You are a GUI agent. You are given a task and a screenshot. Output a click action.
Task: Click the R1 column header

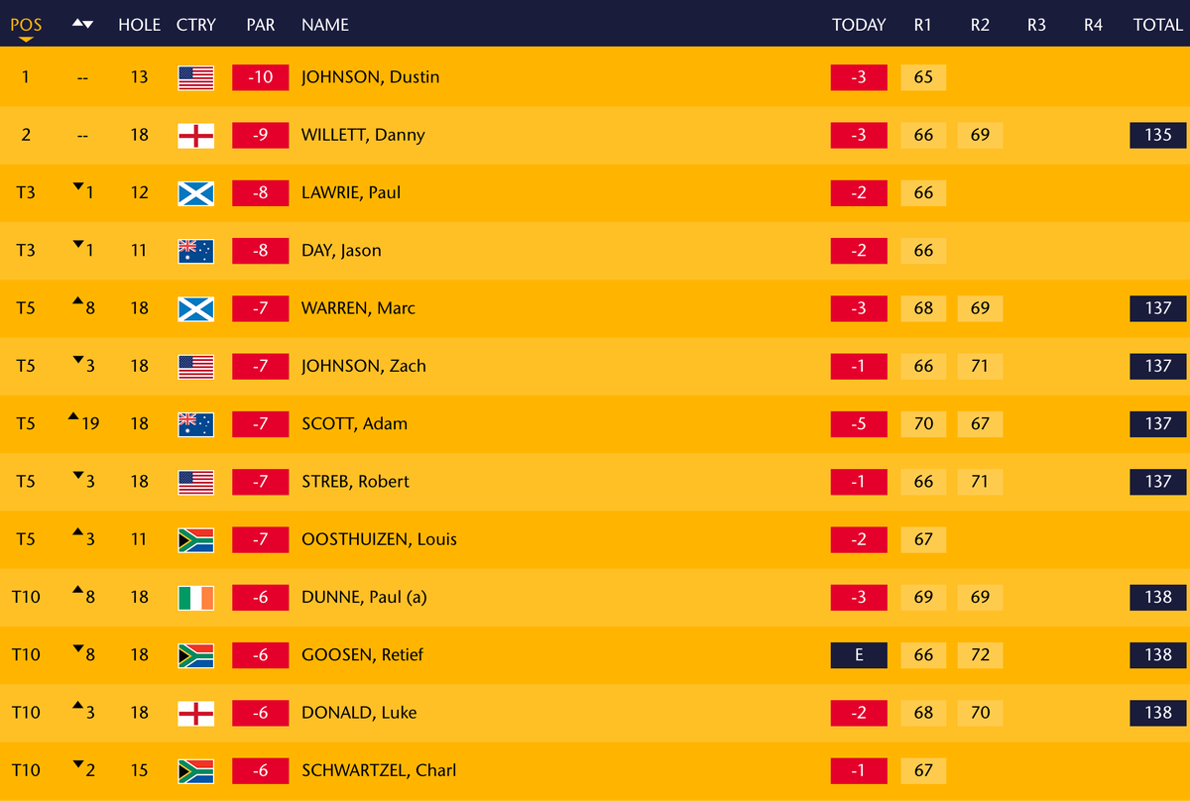pos(923,25)
